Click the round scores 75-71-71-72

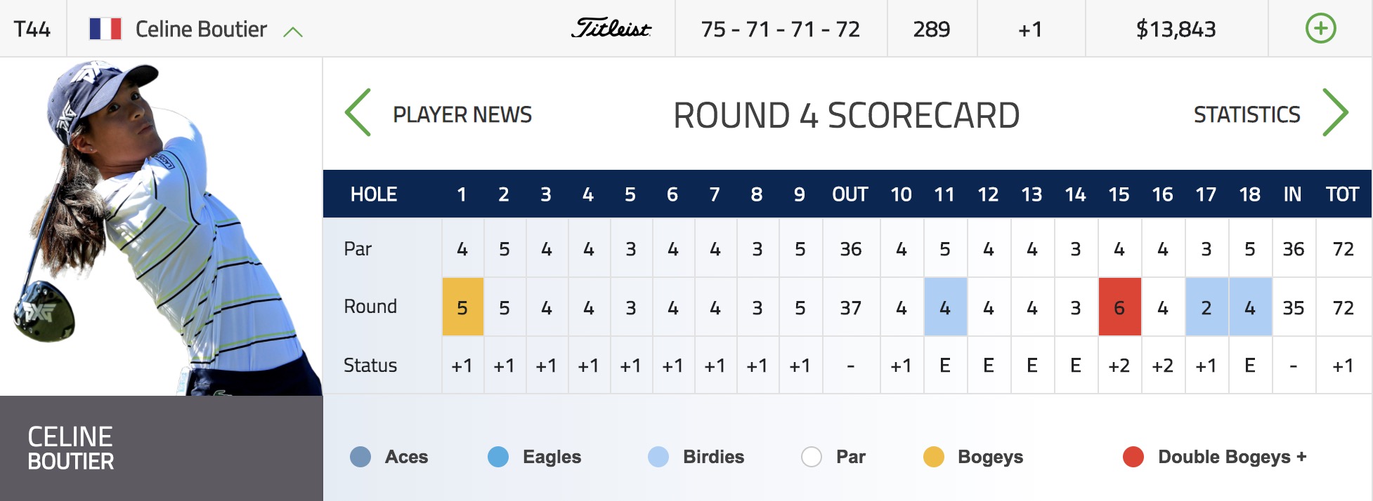(x=780, y=29)
